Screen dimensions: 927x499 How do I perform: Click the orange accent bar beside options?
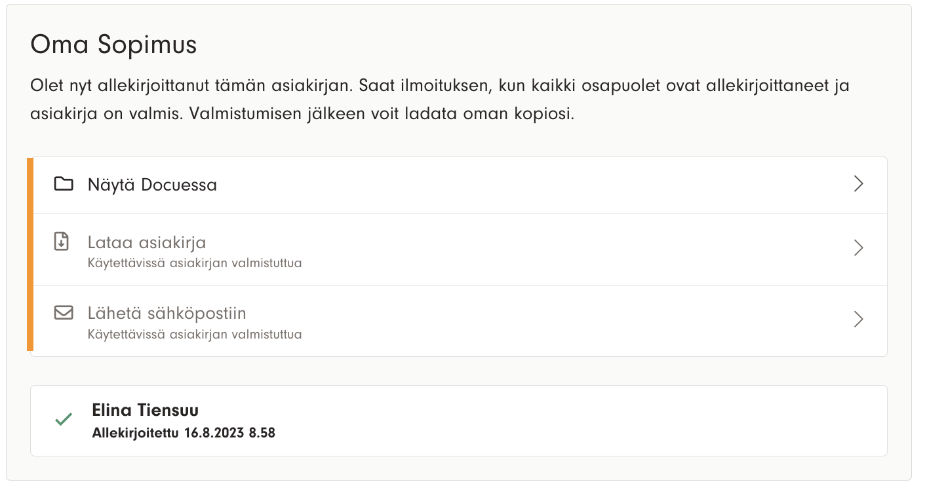(x=30, y=254)
